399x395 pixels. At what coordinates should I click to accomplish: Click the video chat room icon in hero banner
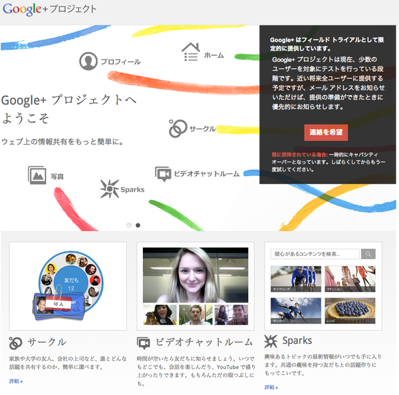pos(163,174)
